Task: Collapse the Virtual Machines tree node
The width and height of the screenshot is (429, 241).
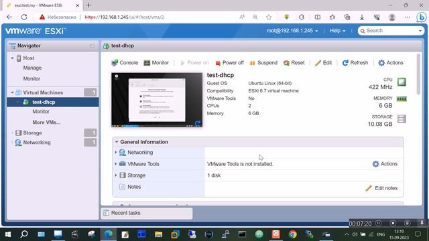Action: [x=12, y=92]
